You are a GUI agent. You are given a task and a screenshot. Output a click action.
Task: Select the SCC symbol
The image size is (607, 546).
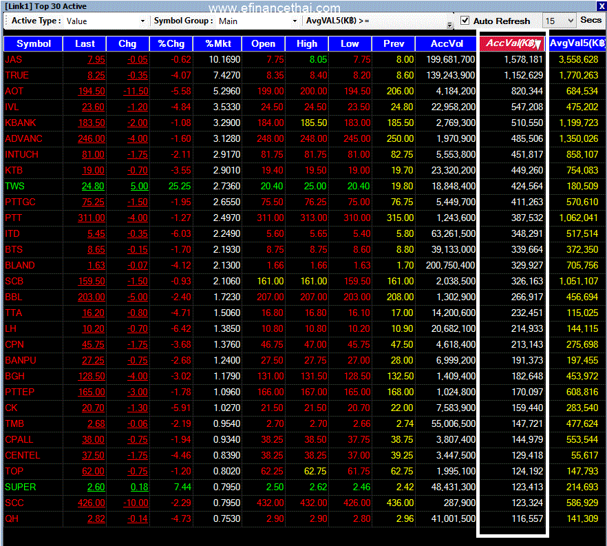[x=14, y=503]
